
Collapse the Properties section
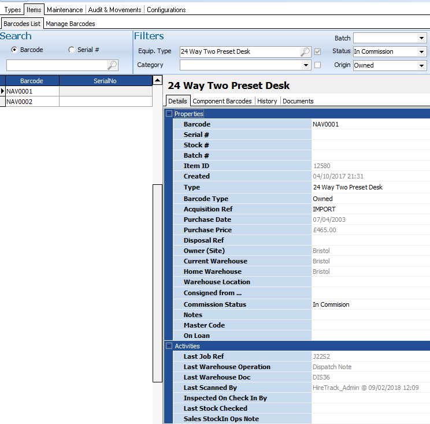(169, 114)
